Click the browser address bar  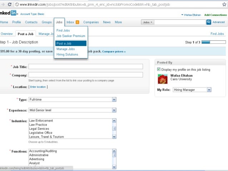point(118,5)
